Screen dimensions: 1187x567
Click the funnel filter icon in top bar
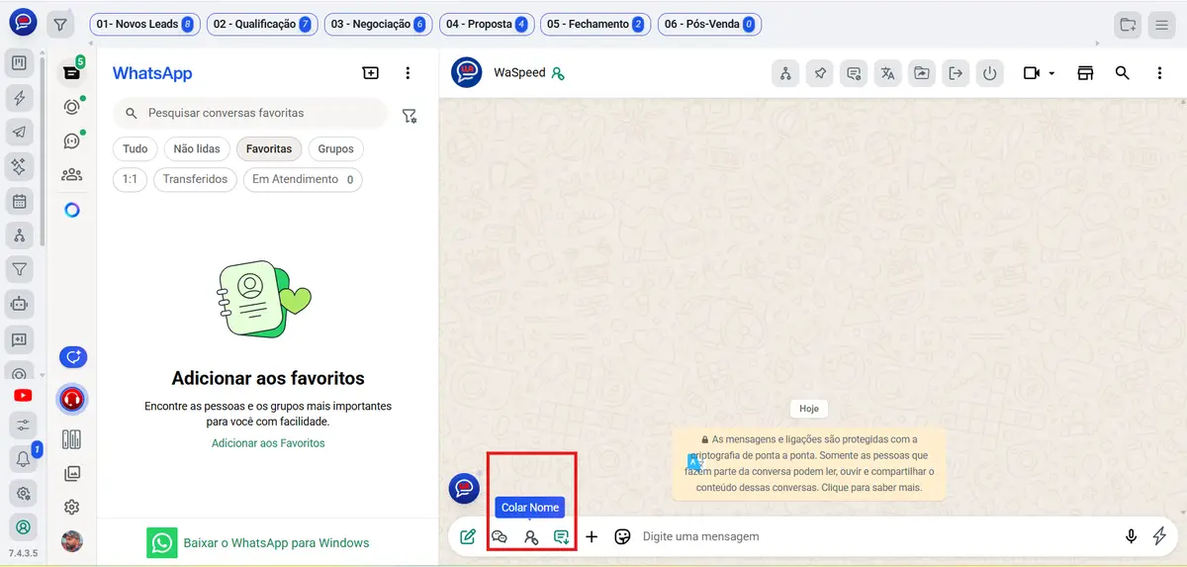click(x=60, y=24)
